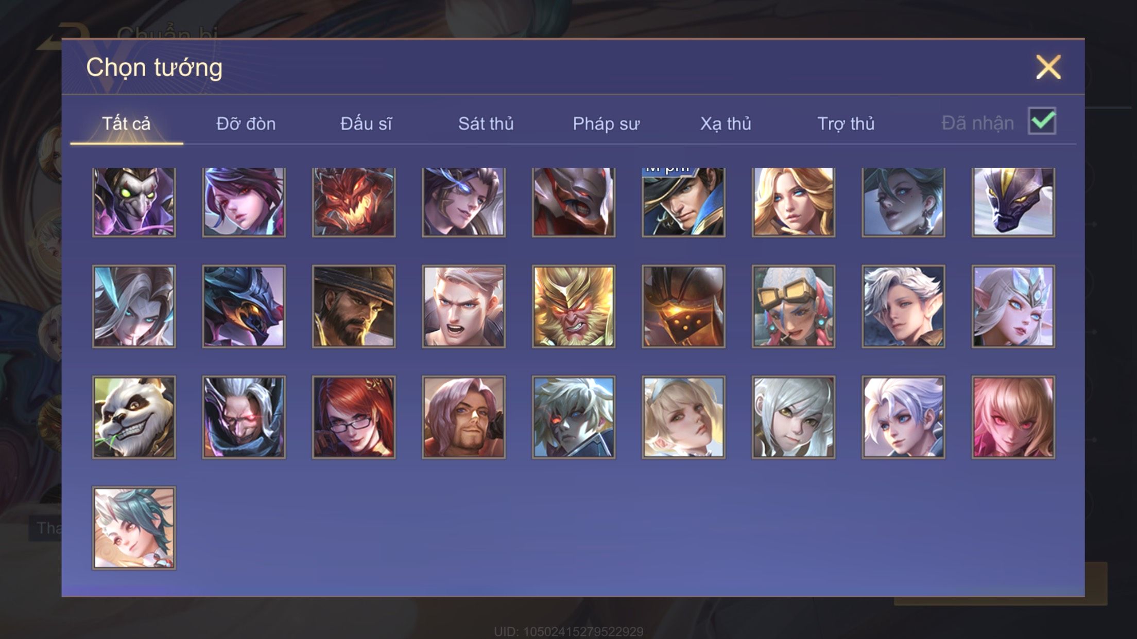Pick the red-haired hero with glasses
1137x639 pixels.
(x=354, y=417)
